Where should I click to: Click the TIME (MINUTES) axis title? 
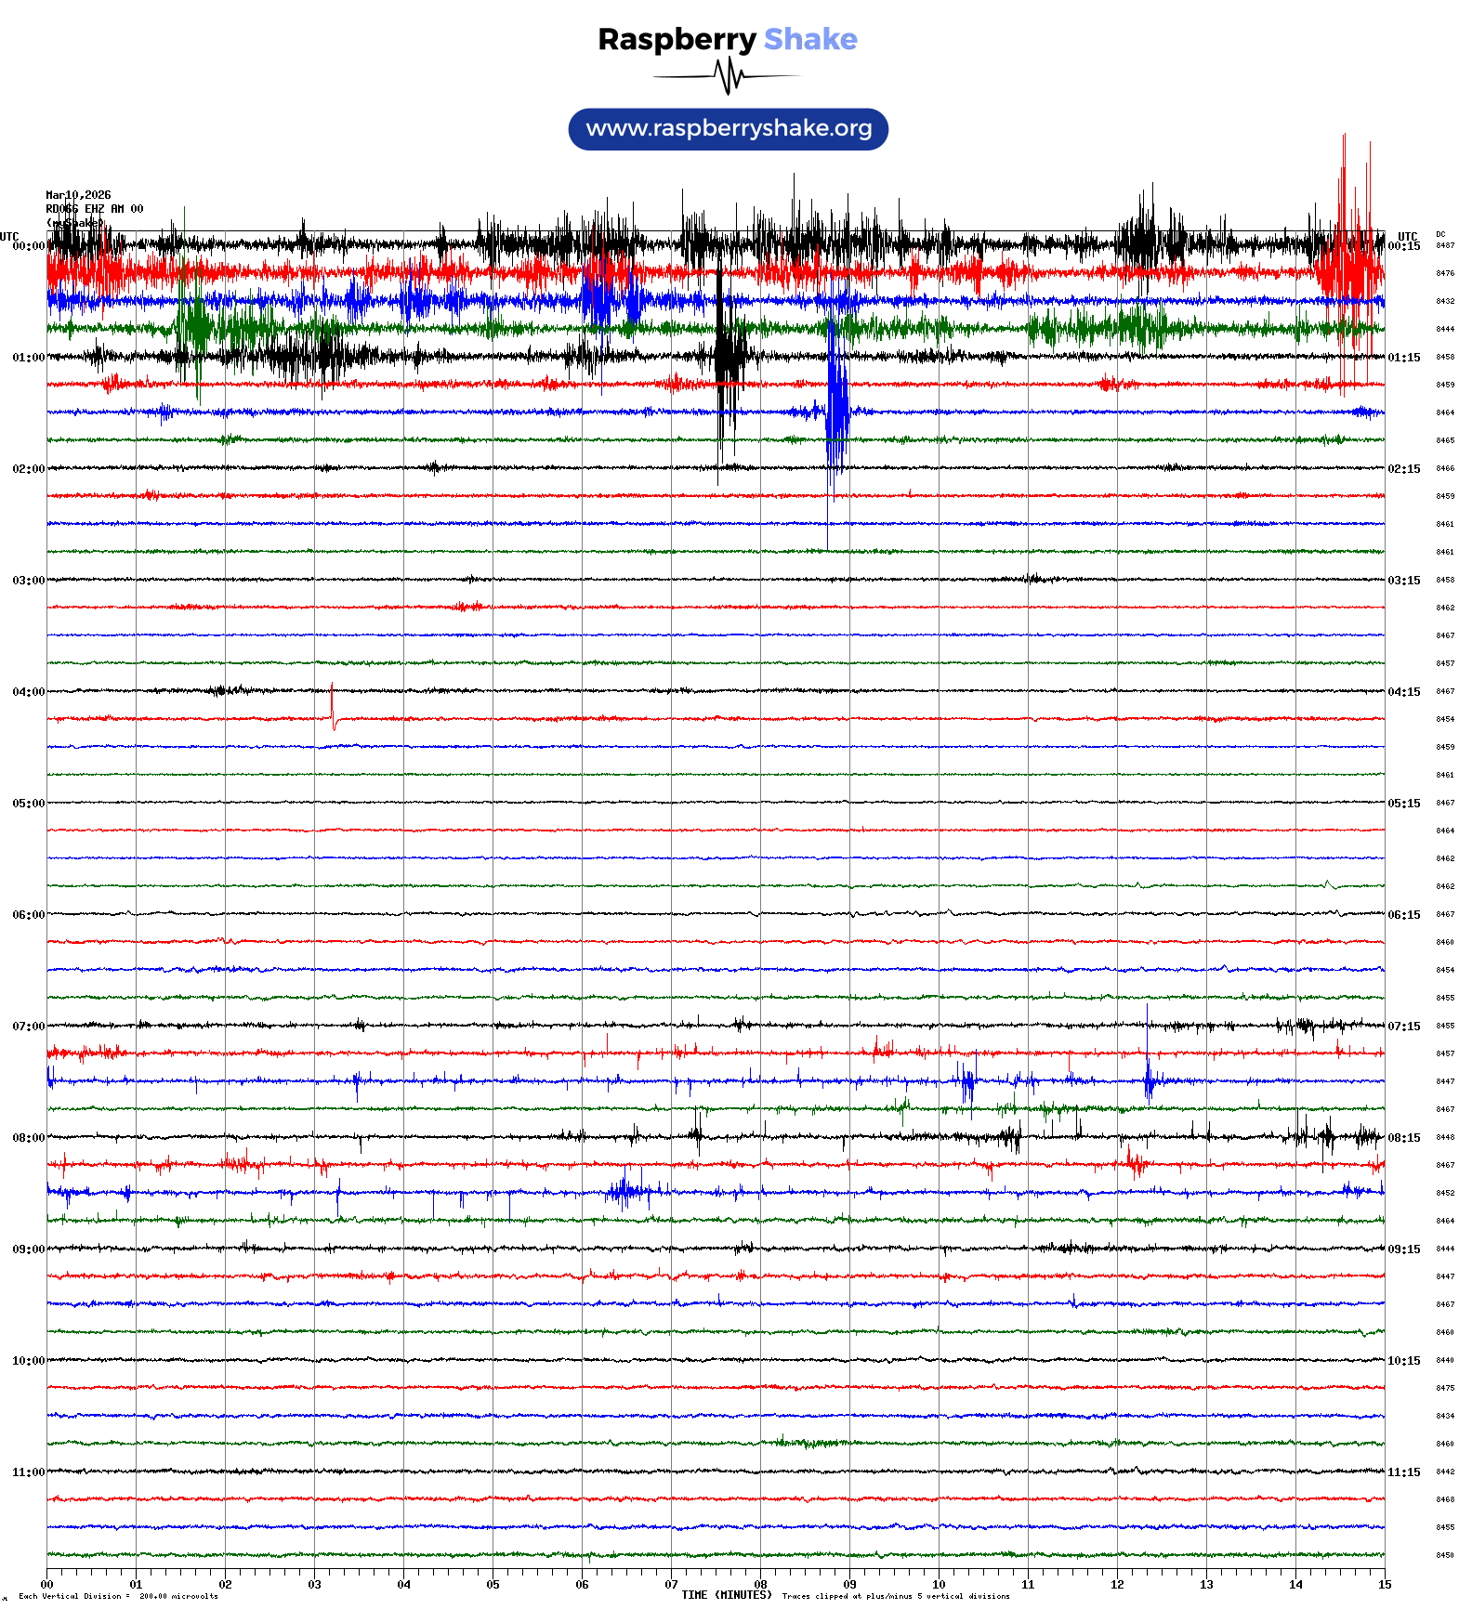tap(726, 1594)
